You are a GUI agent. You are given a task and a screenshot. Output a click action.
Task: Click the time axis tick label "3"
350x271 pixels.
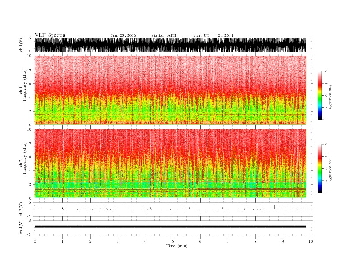click(x=118, y=241)
